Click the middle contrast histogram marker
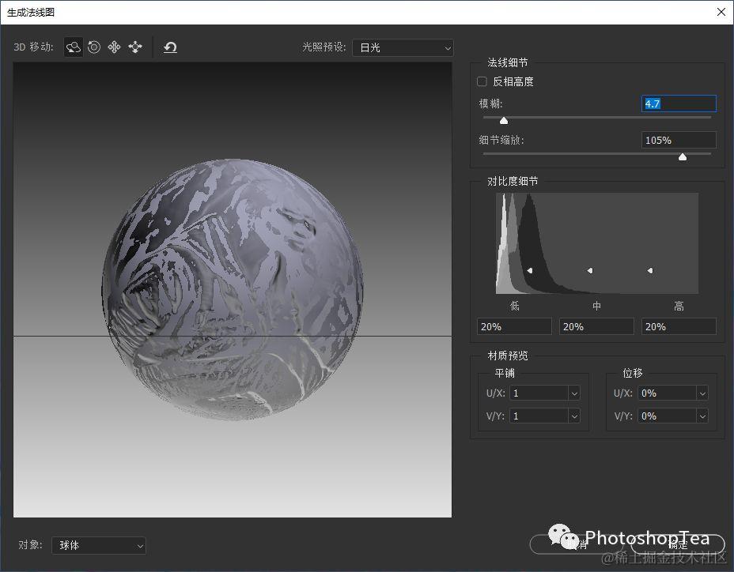The width and height of the screenshot is (734, 572). coord(590,270)
